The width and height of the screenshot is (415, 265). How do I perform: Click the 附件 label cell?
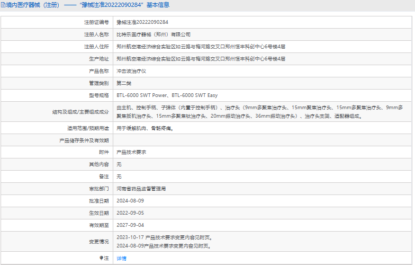coord(57,152)
